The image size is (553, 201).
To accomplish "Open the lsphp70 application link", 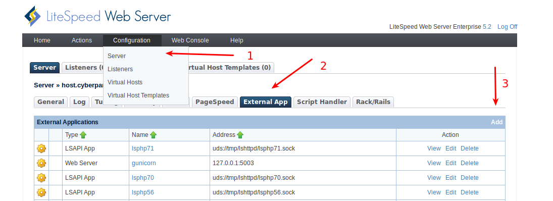I will [143, 178].
